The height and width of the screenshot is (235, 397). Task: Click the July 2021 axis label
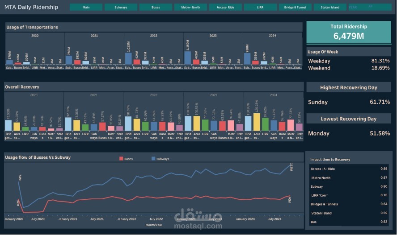click(x=97, y=219)
